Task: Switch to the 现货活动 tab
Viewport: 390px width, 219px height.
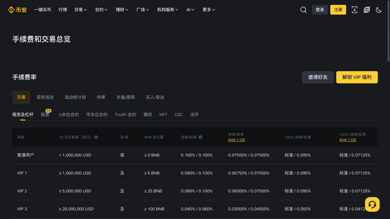Action: coord(45,97)
